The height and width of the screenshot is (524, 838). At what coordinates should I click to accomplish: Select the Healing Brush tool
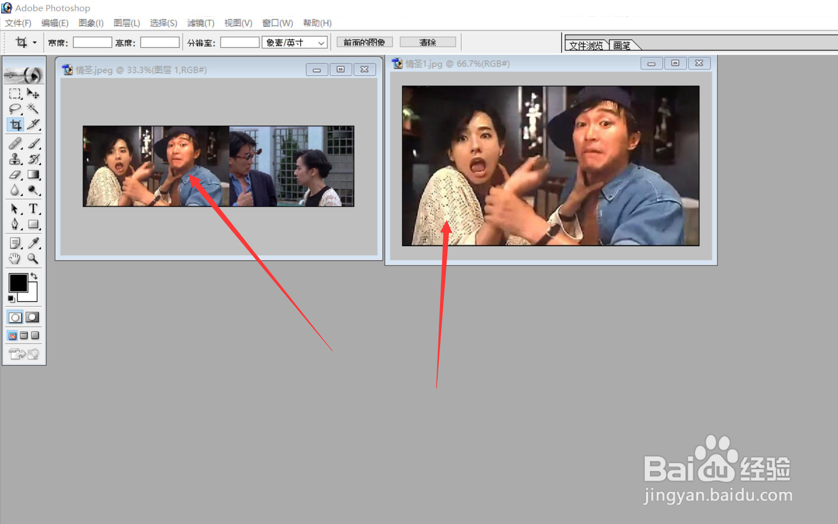[15, 144]
